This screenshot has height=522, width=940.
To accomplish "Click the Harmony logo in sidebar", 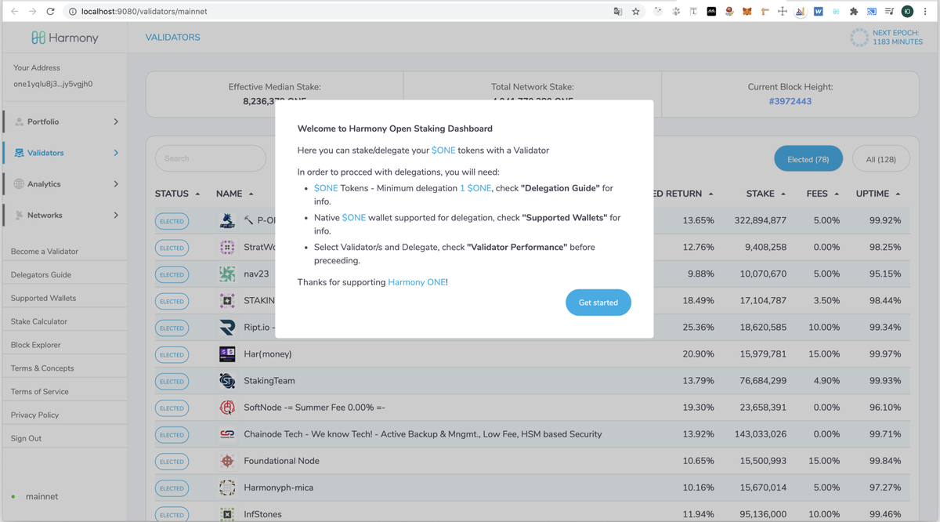I will tap(64, 38).
